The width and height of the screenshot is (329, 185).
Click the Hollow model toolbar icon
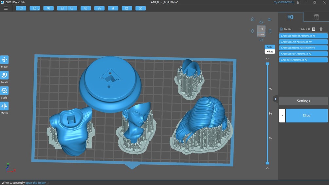tap(113, 9)
